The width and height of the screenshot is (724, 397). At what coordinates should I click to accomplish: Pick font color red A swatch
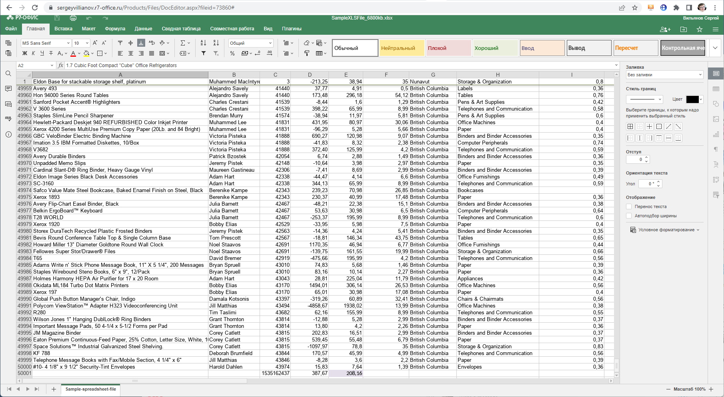pyautogui.click(x=73, y=53)
